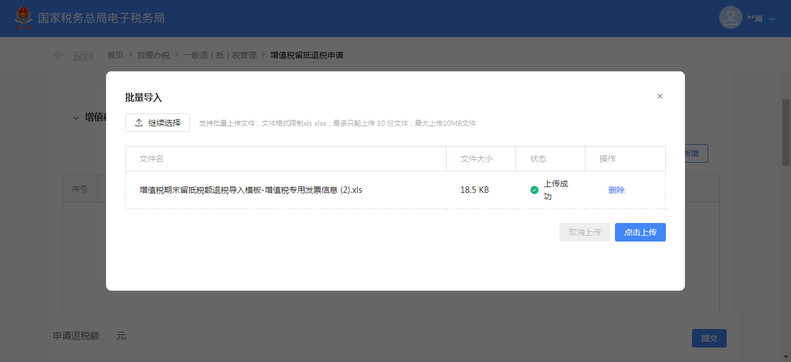Click the 取消上传 button
791x362 pixels.
[584, 232]
